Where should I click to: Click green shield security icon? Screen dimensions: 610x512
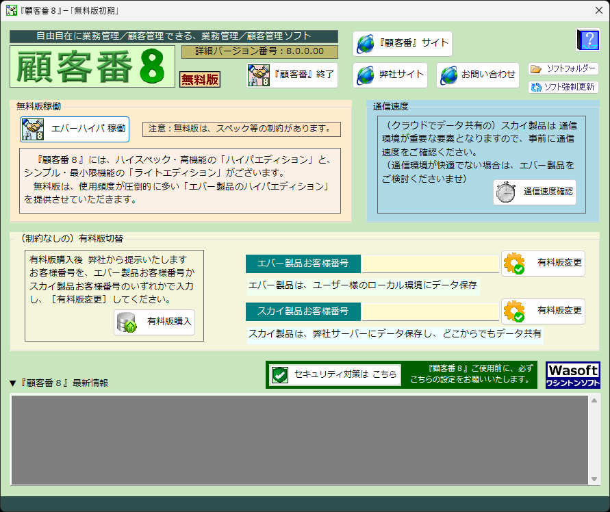point(280,375)
